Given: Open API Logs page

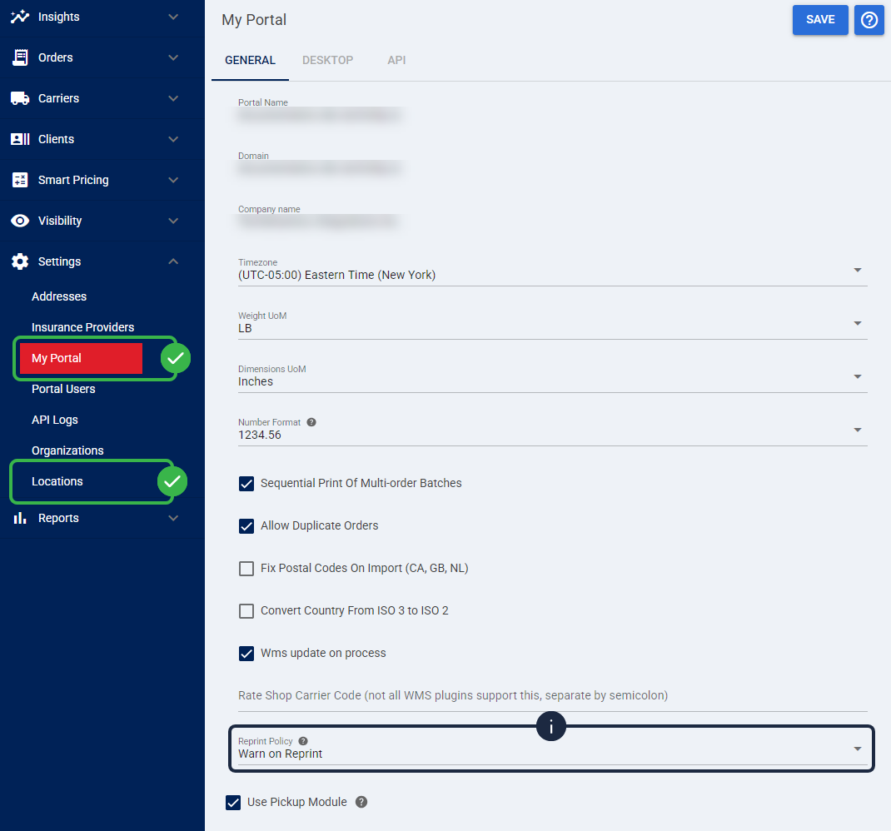Looking at the screenshot, I should 55,420.
